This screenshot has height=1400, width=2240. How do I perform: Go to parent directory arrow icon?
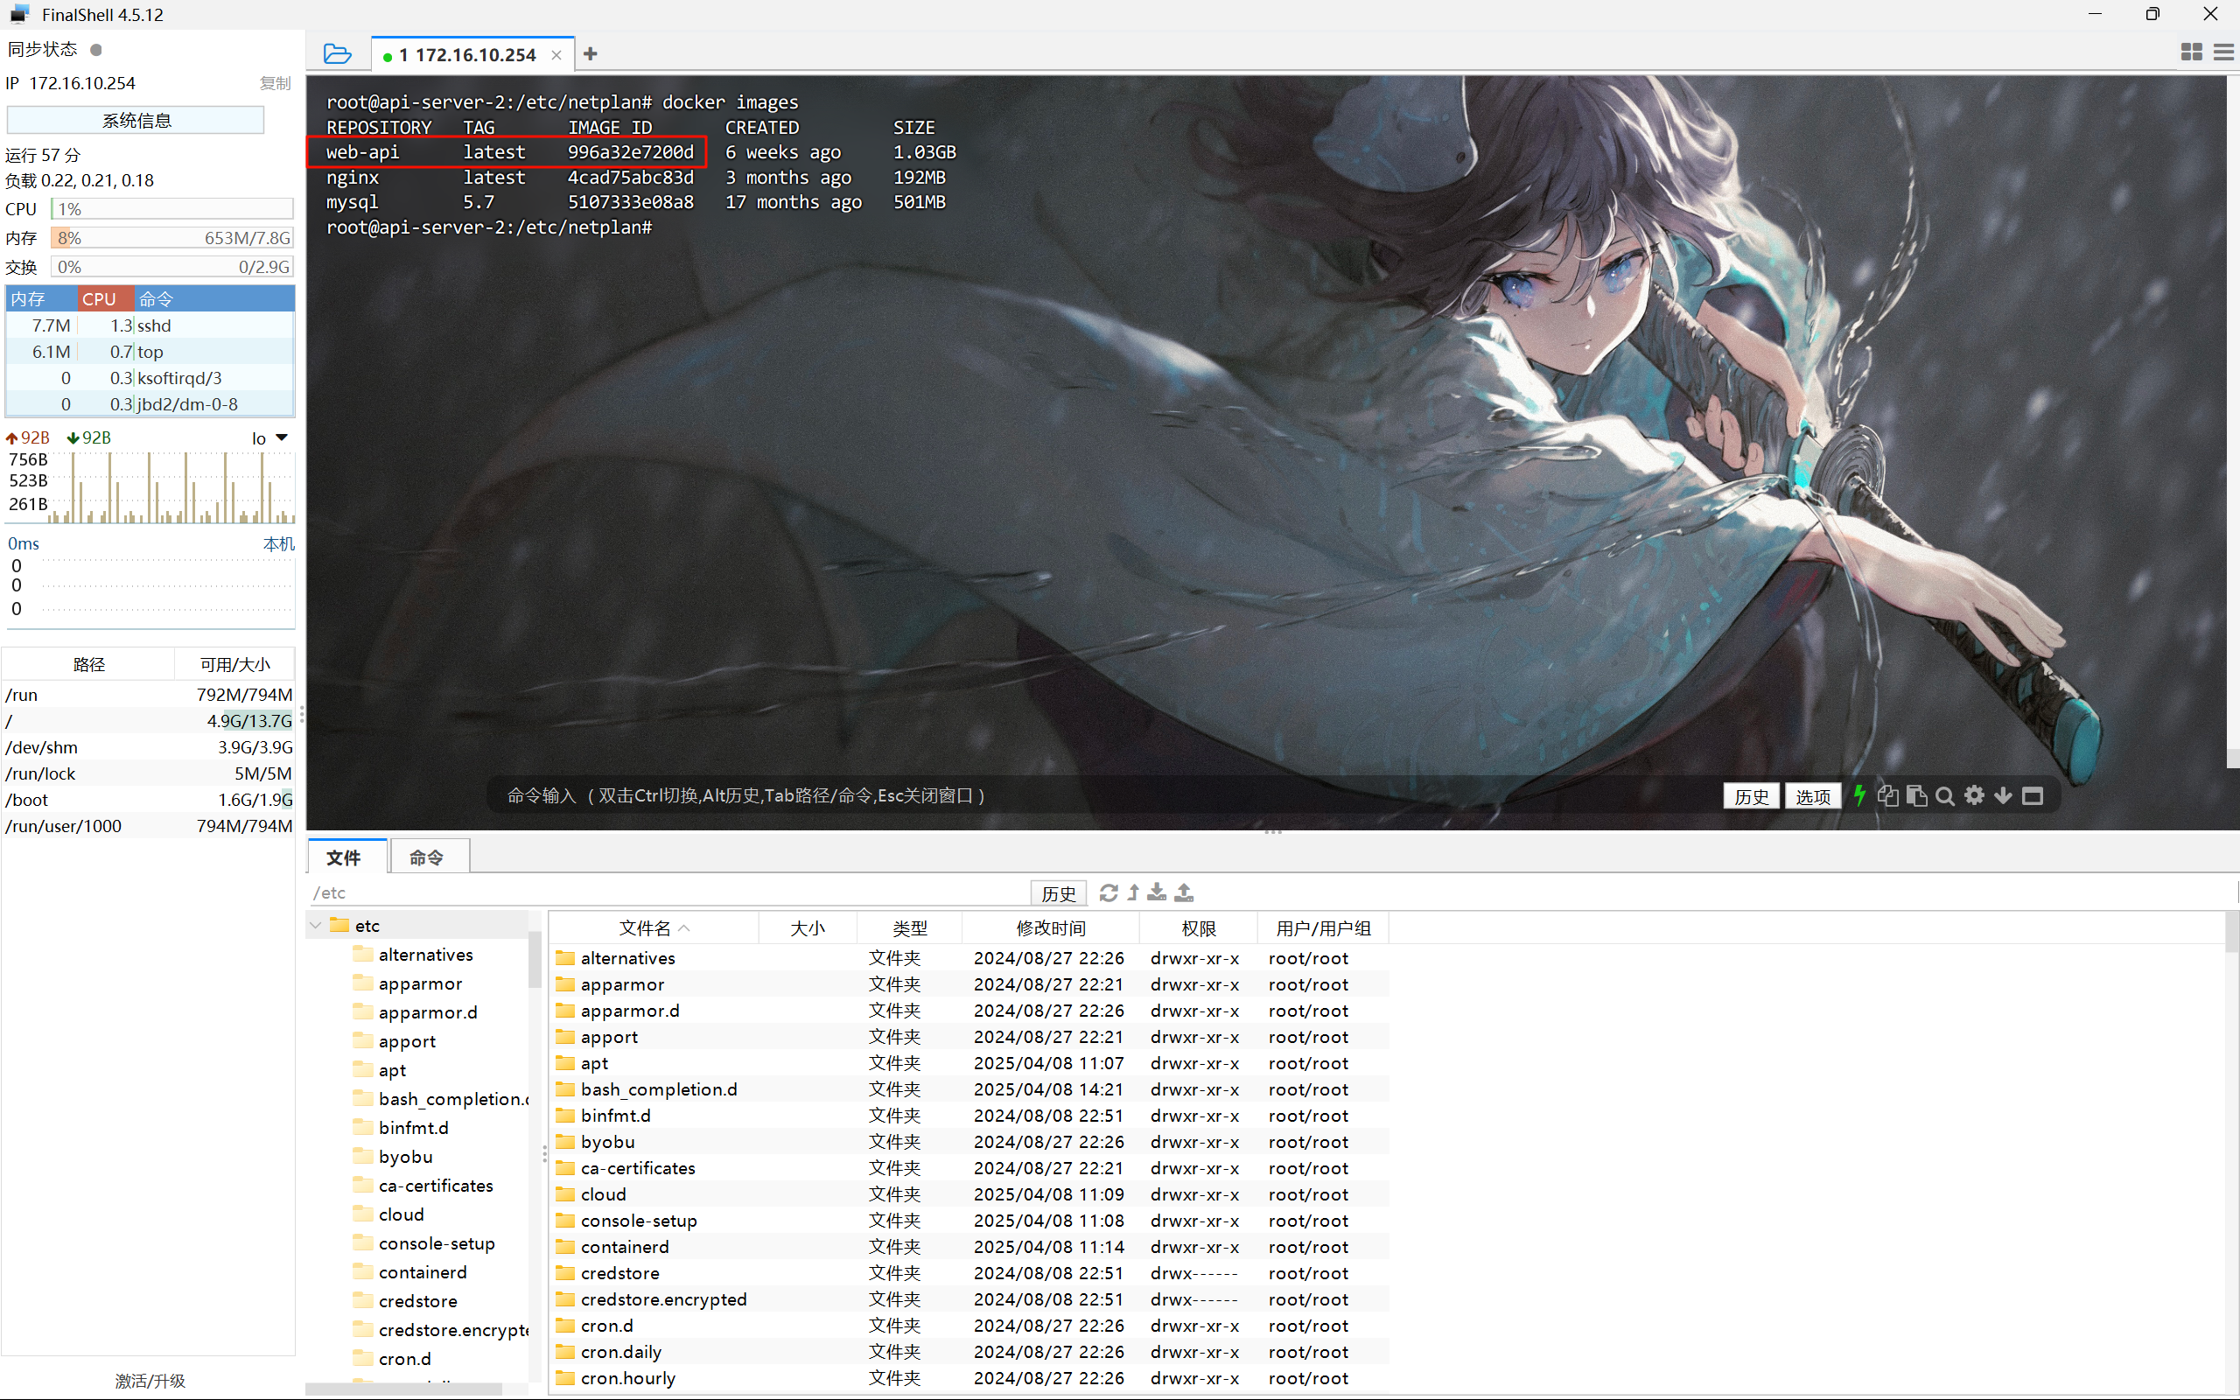point(1133,892)
